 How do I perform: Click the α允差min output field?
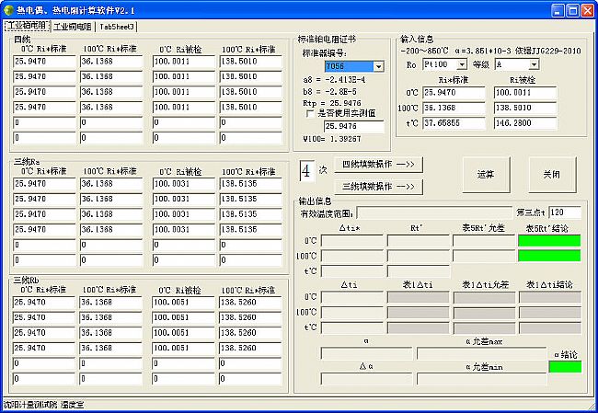click(481, 379)
